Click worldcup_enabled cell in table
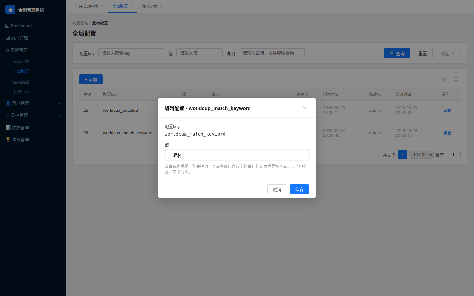 click(x=120, y=111)
